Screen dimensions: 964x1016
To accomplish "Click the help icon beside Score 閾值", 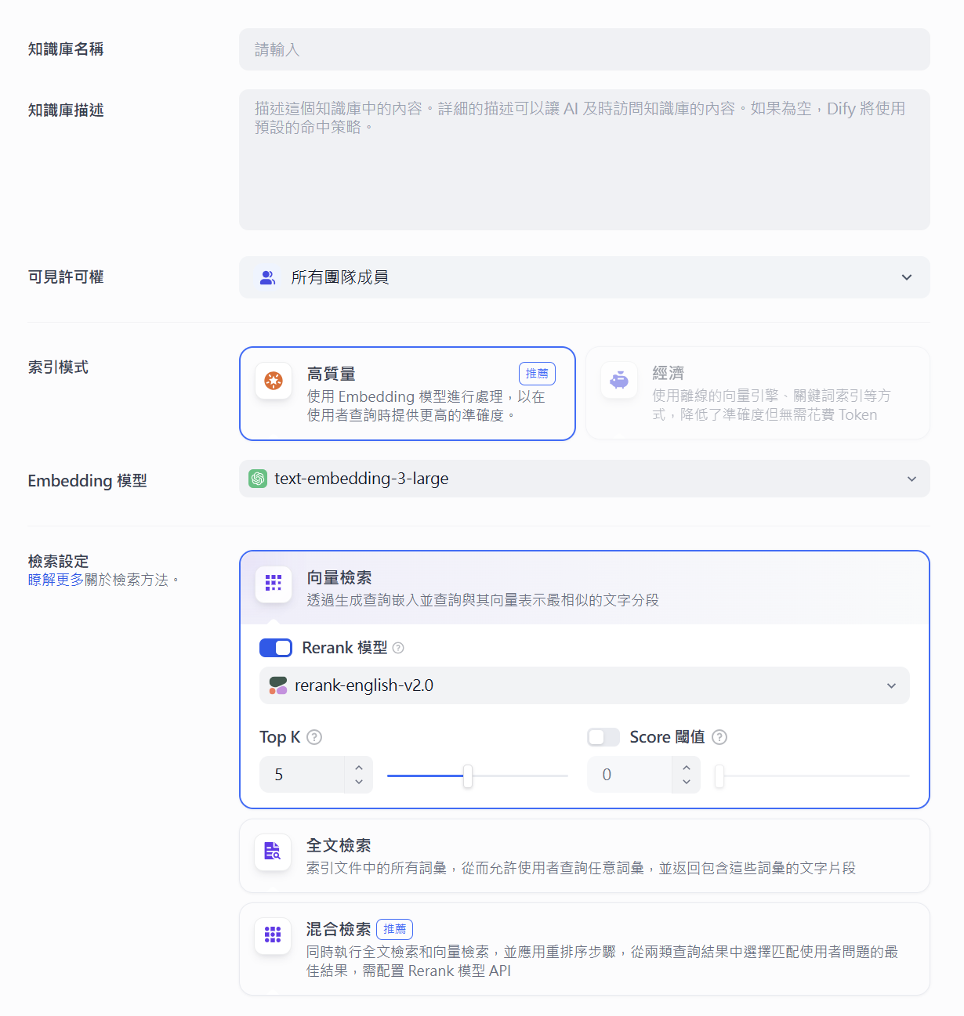I will point(719,737).
